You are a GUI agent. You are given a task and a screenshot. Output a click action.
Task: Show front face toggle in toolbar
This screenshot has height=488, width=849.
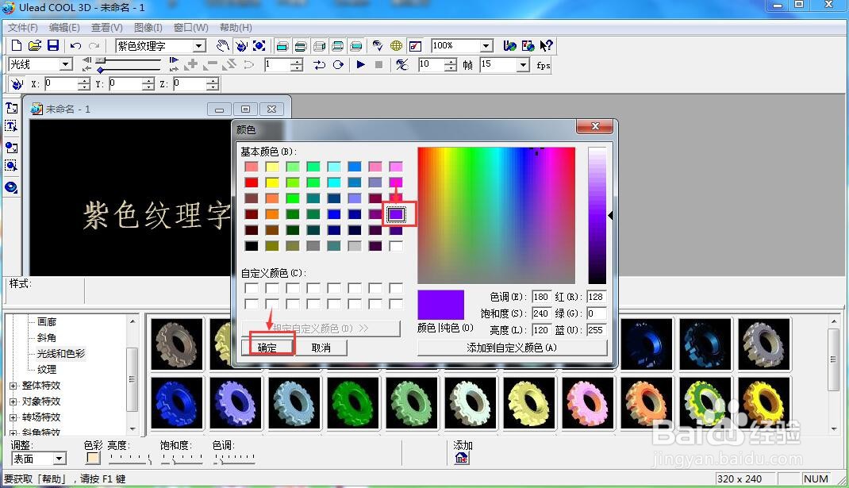click(x=282, y=46)
